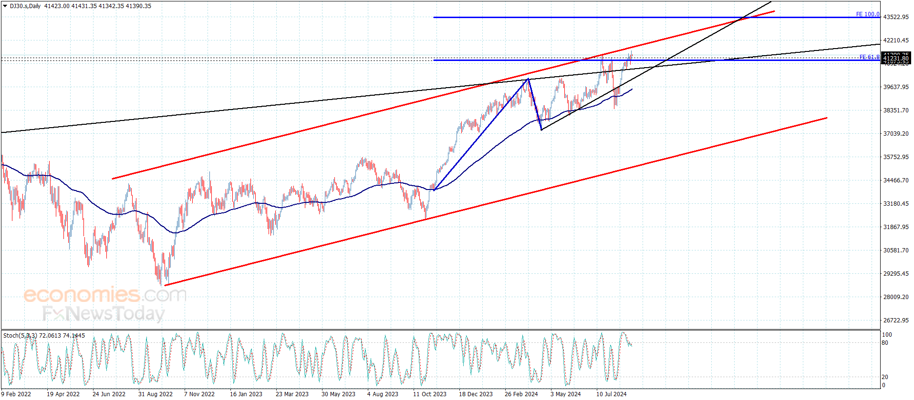This screenshot has height=400, width=914.
Task: Click the 37039.20 price scale label
Action: (896, 134)
